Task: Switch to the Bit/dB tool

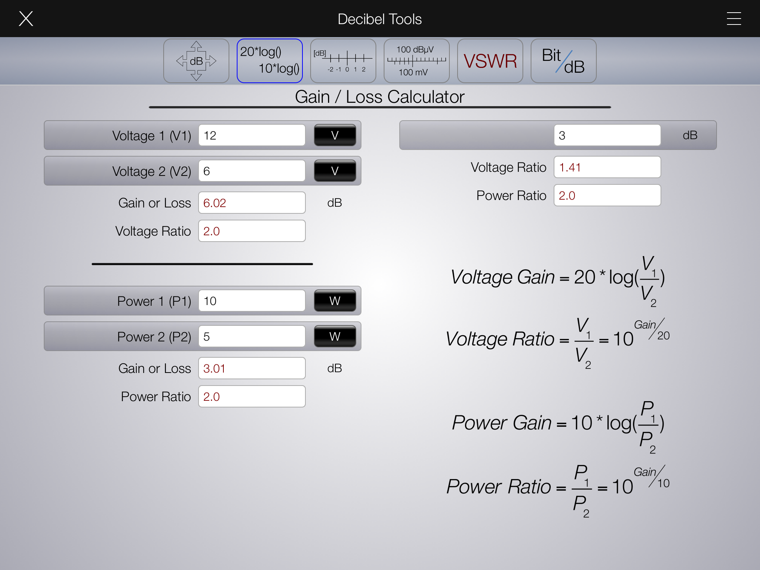Action: [563, 61]
